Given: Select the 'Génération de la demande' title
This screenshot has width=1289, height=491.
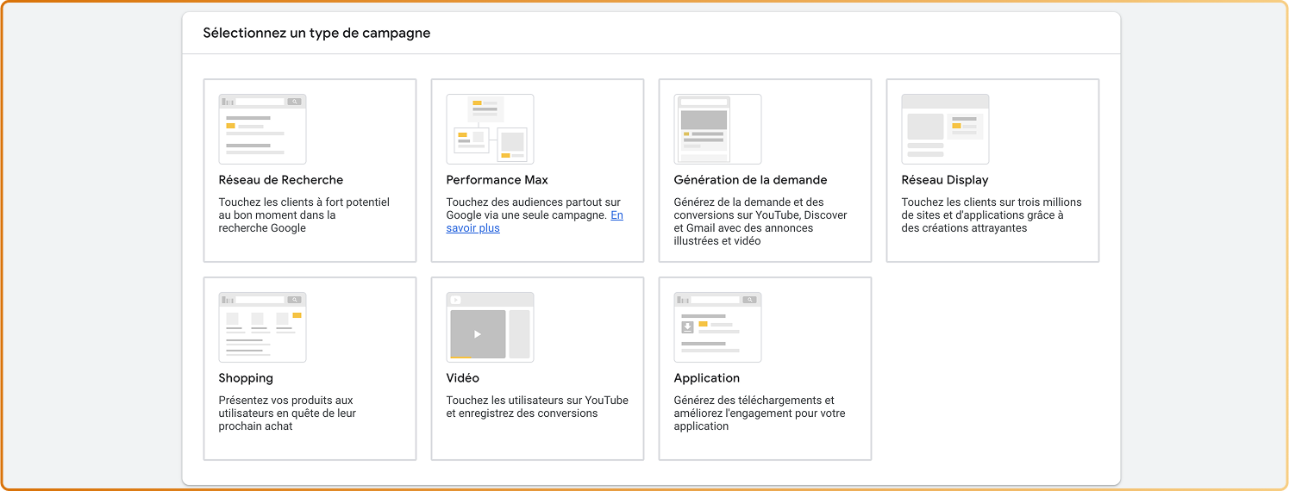Looking at the screenshot, I should click(750, 180).
